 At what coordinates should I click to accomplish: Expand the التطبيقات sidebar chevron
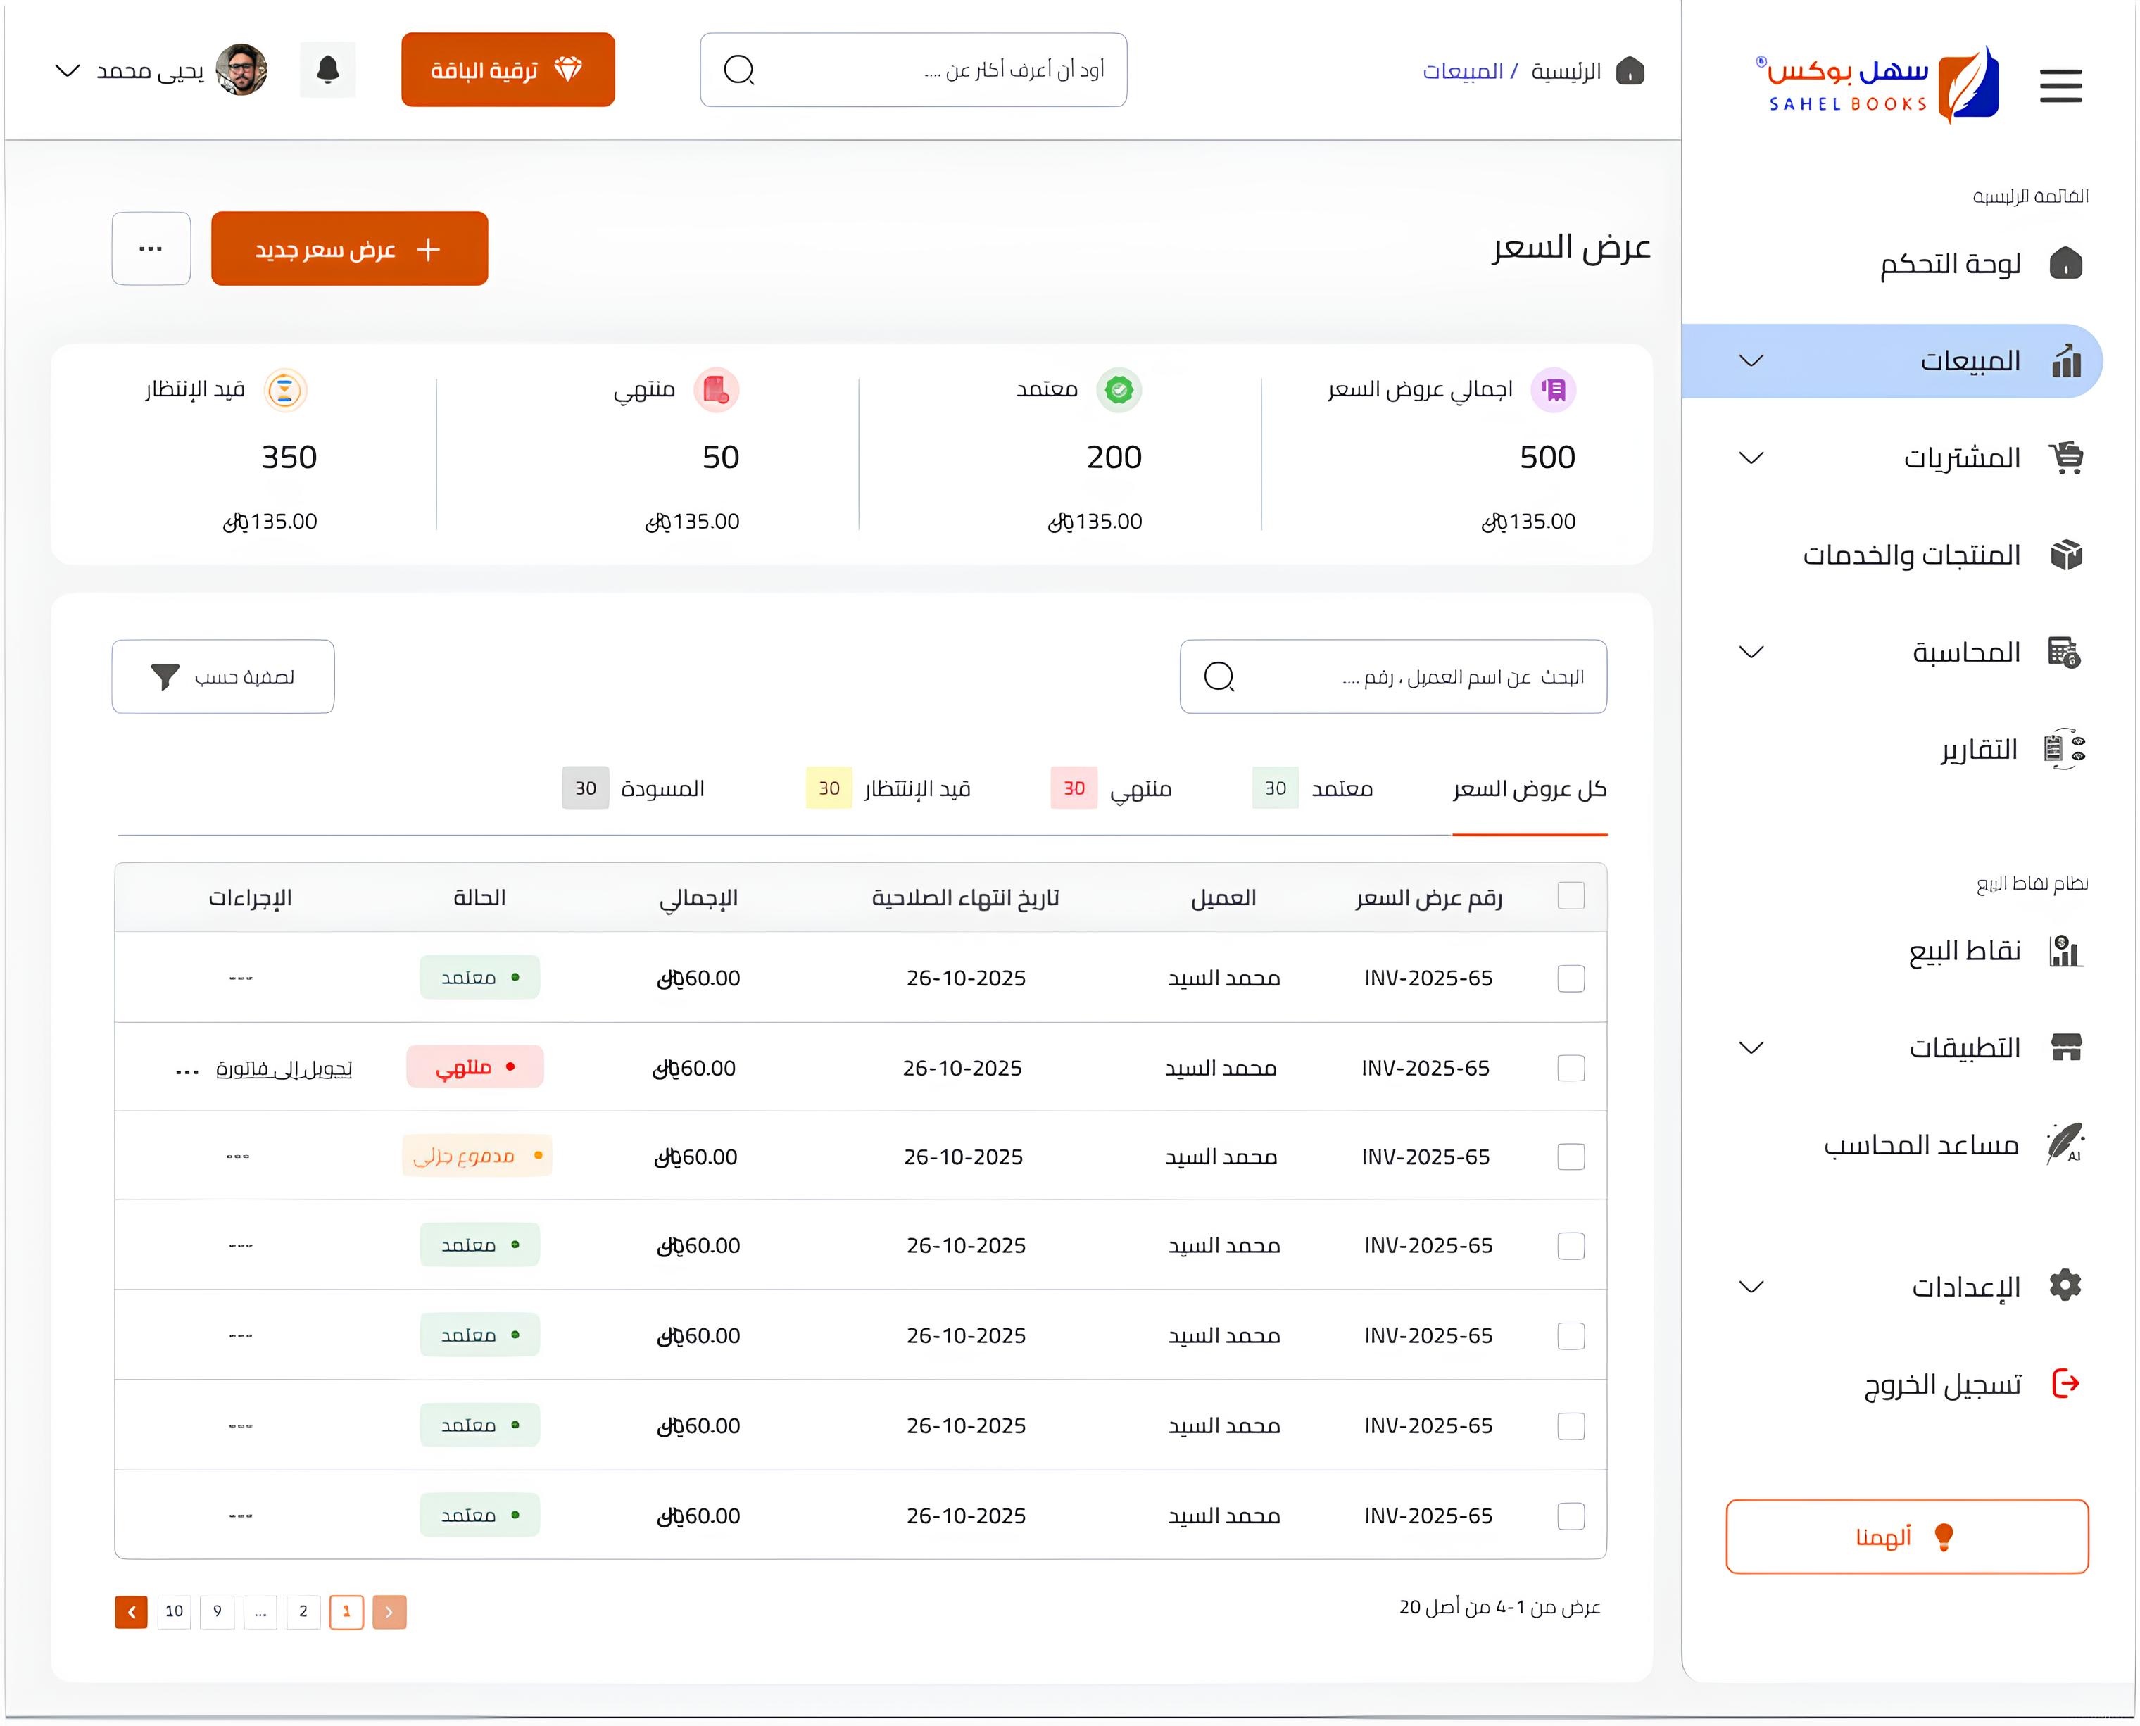[1751, 1047]
